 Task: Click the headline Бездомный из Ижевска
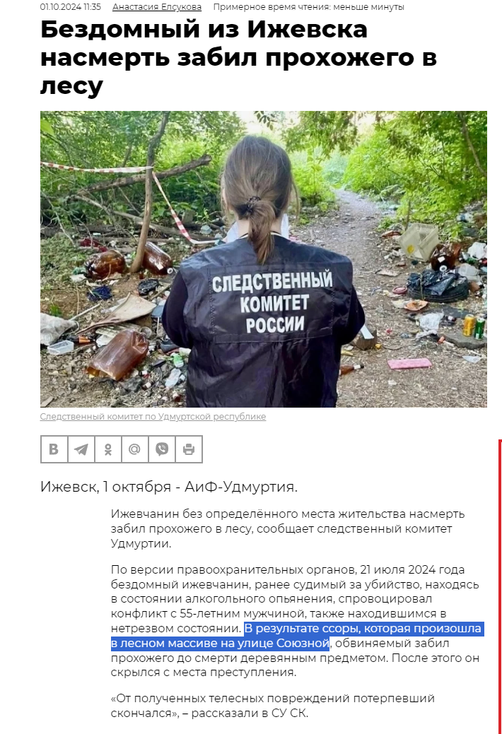tap(204, 30)
